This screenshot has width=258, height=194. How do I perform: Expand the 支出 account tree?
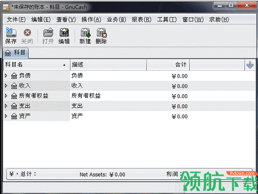[6, 106]
